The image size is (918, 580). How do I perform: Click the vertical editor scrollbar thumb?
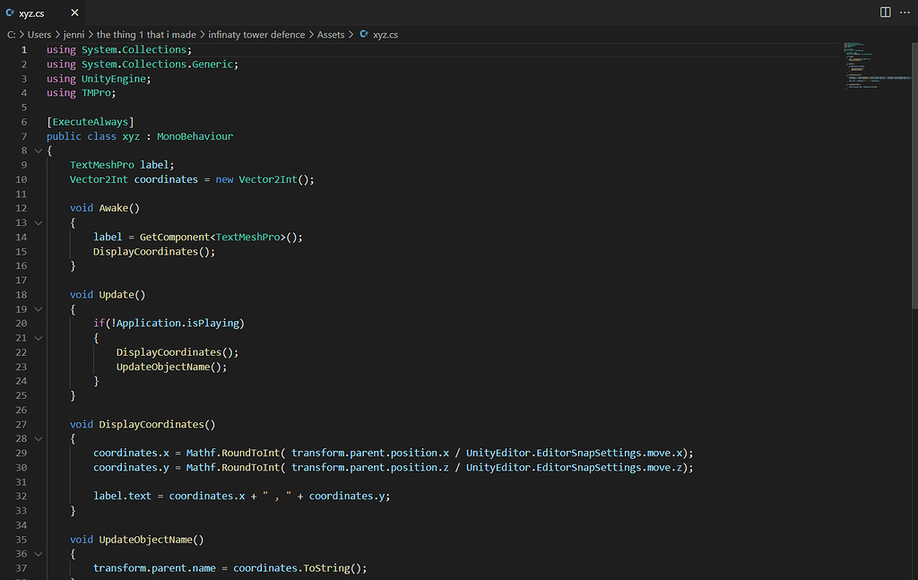pos(914,176)
